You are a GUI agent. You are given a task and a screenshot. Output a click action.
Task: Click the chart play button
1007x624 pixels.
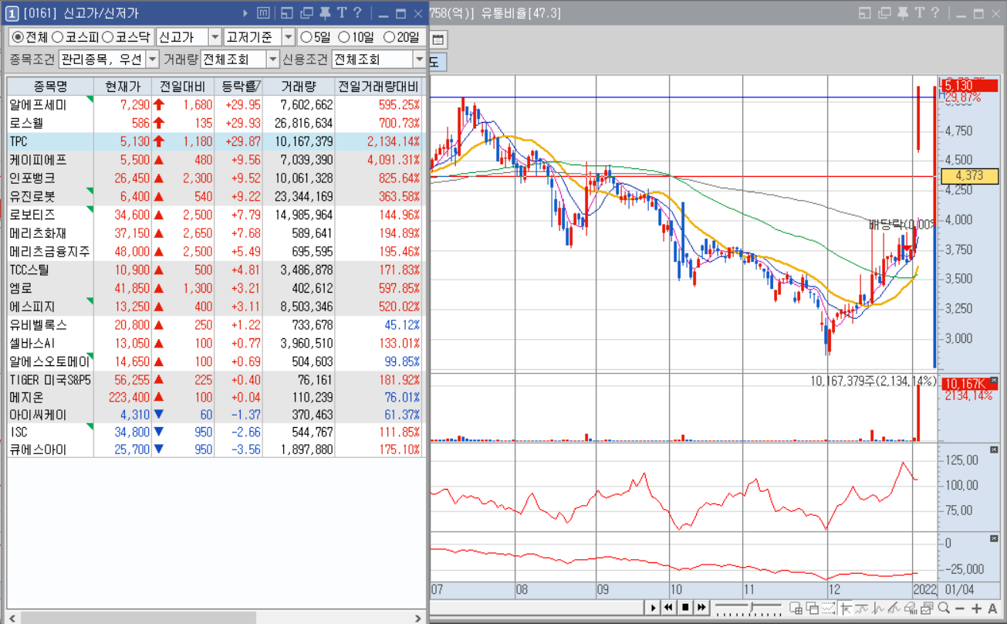[x=654, y=608]
